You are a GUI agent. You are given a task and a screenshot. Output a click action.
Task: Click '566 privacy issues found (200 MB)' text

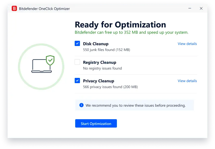[x=110, y=87]
